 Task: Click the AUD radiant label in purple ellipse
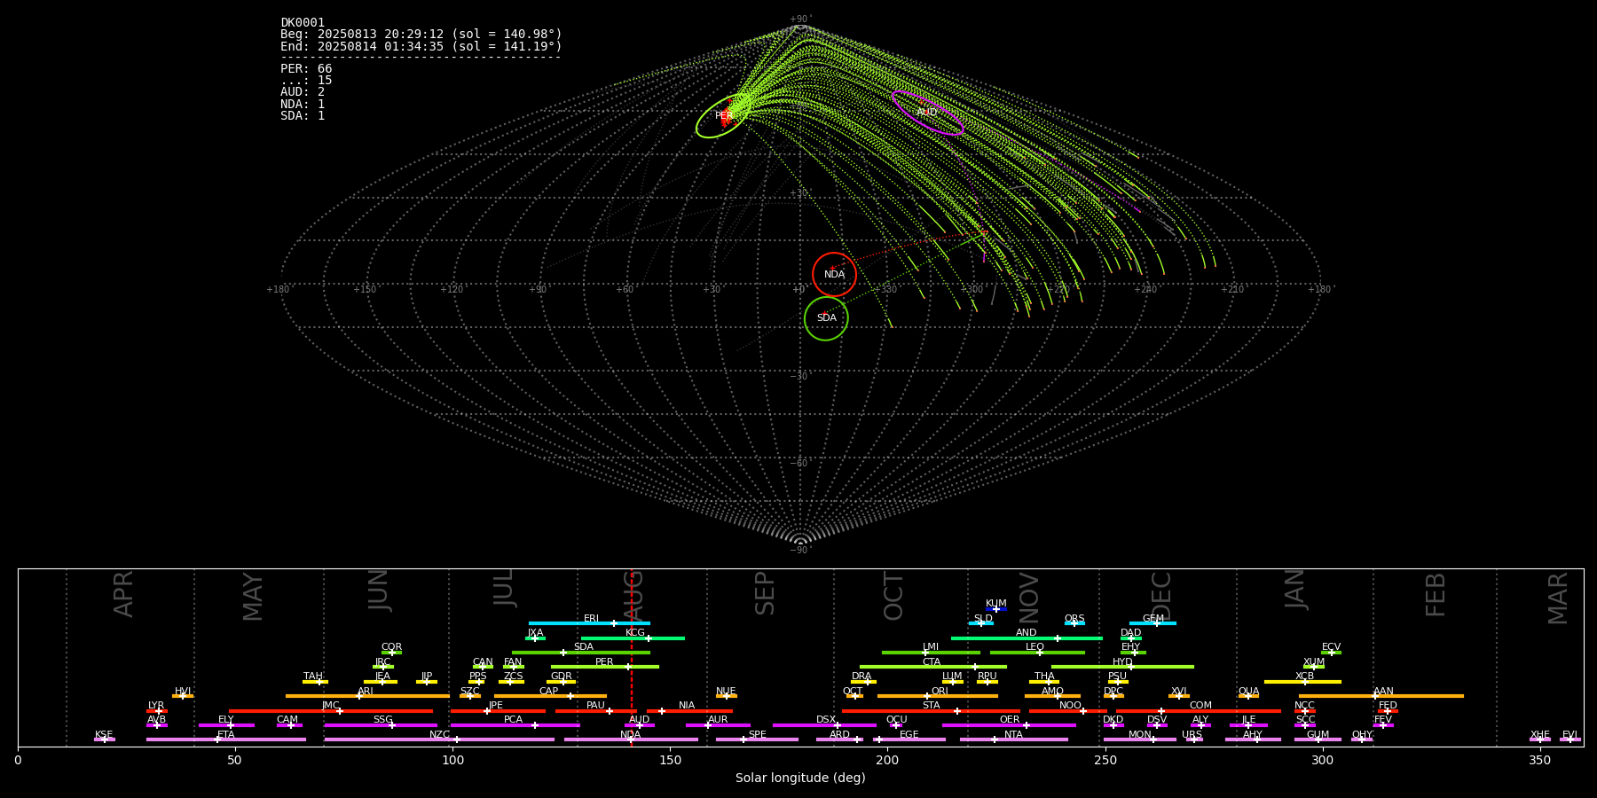click(926, 113)
